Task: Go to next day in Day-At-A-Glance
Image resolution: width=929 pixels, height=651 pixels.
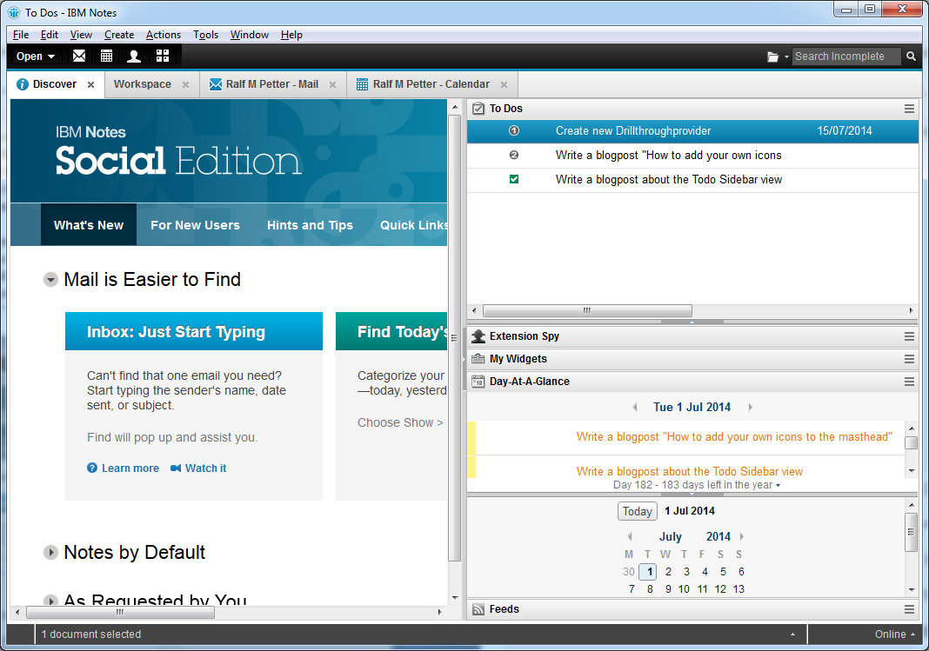Action: point(750,407)
